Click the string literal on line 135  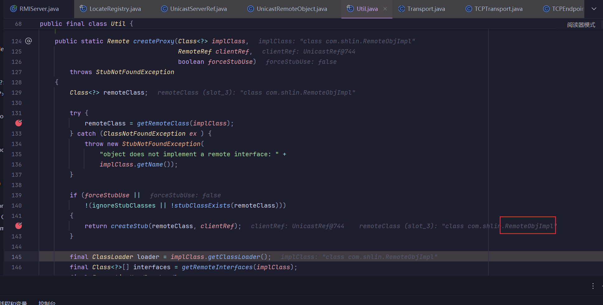click(x=189, y=154)
